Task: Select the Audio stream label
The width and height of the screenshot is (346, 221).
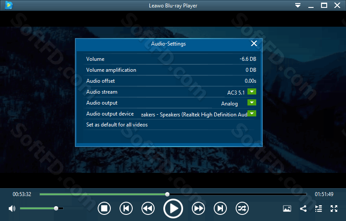Action: 102,92
